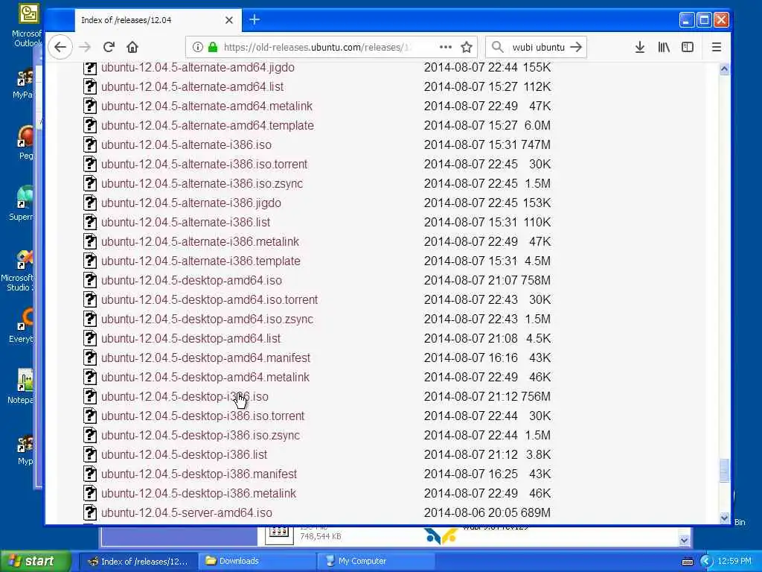Click file icon beside ubuntu-12.04.5-desktop-amd64.iso
Image resolution: width=762 pixels, height=572 pixels.
click(90, 281)
